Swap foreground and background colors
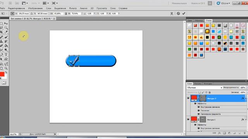The height and width of the screenshot is (139, 248). click(x=6, y=73)
